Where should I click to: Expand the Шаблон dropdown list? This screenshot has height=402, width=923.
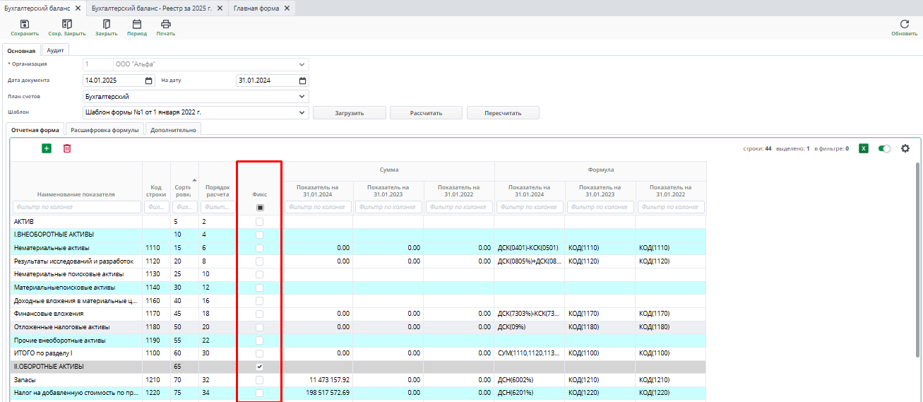tap(302, 112)
